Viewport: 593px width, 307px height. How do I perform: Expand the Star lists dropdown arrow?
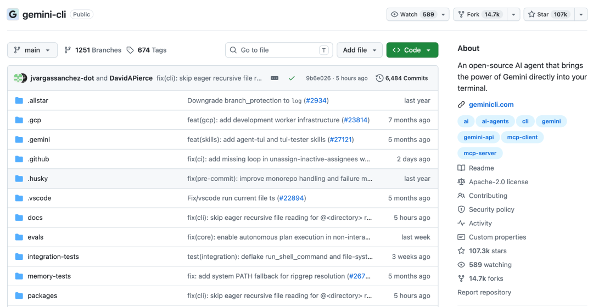pyautogui.click(x=581, y=14)
